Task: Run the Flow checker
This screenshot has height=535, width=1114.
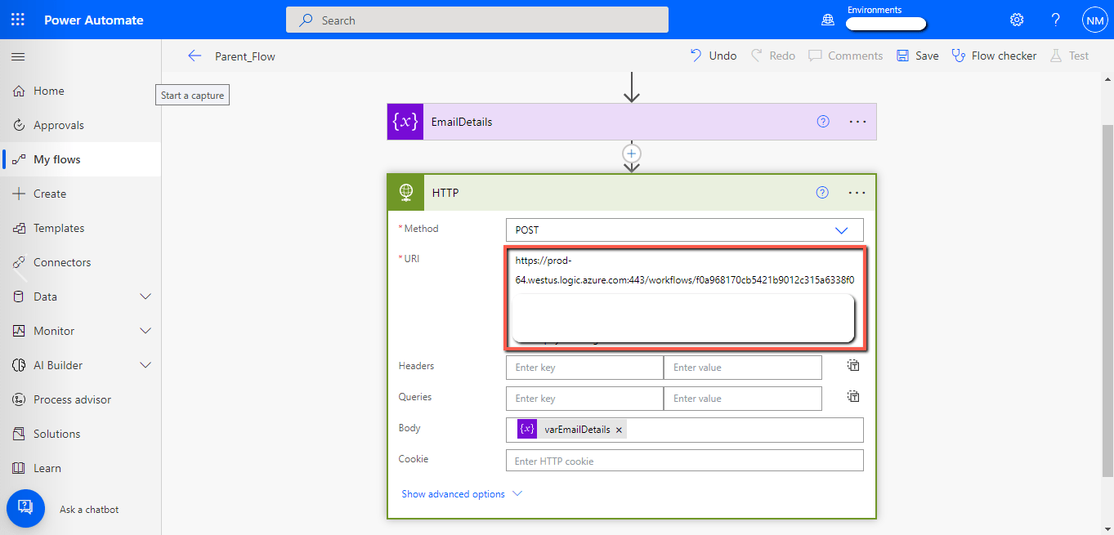Action: click(994, 56)
